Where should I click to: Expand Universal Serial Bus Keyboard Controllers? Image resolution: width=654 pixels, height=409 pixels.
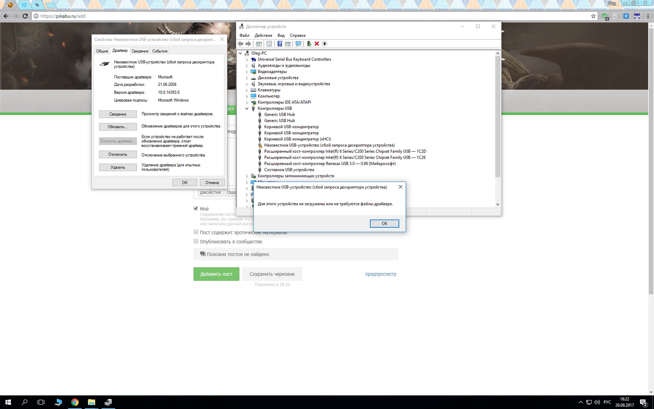point(247,59)
